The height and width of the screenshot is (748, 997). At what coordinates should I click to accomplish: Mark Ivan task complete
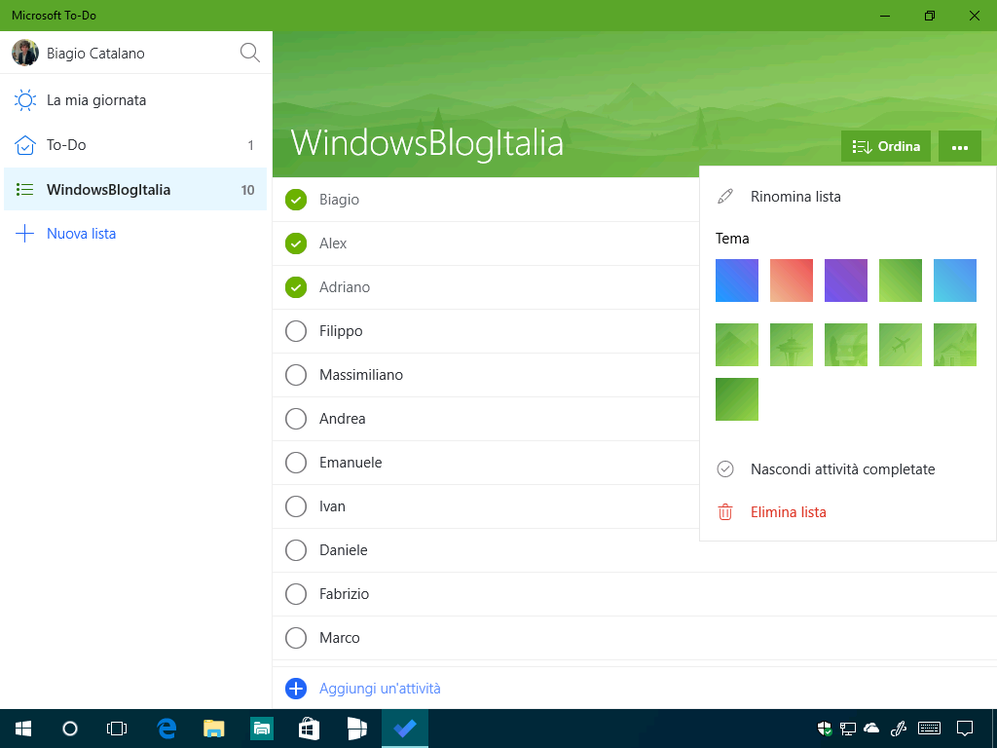click(296, 506)
